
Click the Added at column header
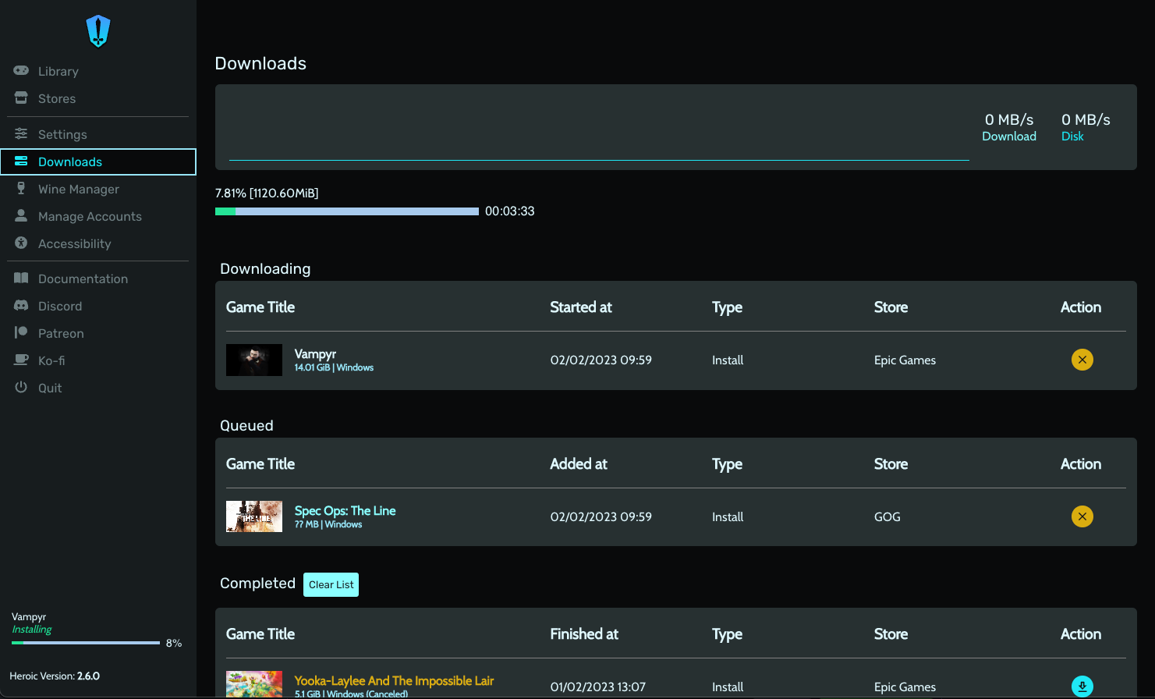point(579,463)
